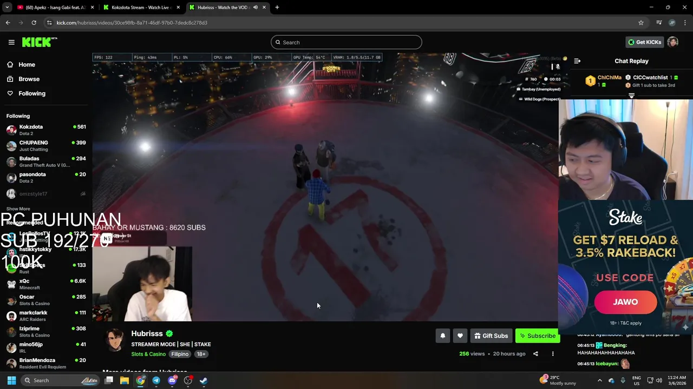Subscribe to Hubrisss
The image size is (693, 389).
pyautogui.click(x=538, y=336)
